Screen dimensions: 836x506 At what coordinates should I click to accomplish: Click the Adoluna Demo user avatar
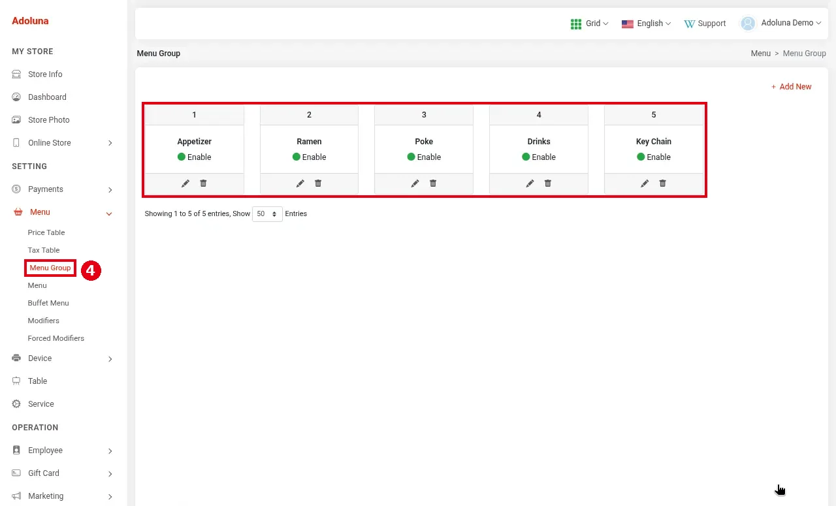[x=748, y=24]
